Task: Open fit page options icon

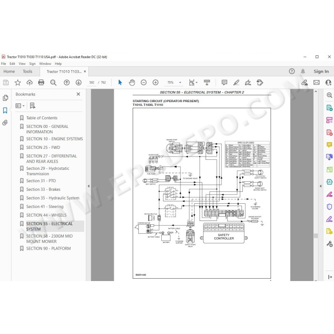Action: pyautogui.click(x=192, y=83)
